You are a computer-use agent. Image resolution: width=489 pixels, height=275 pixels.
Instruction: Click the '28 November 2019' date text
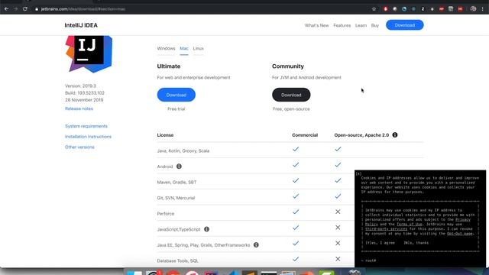84,100
